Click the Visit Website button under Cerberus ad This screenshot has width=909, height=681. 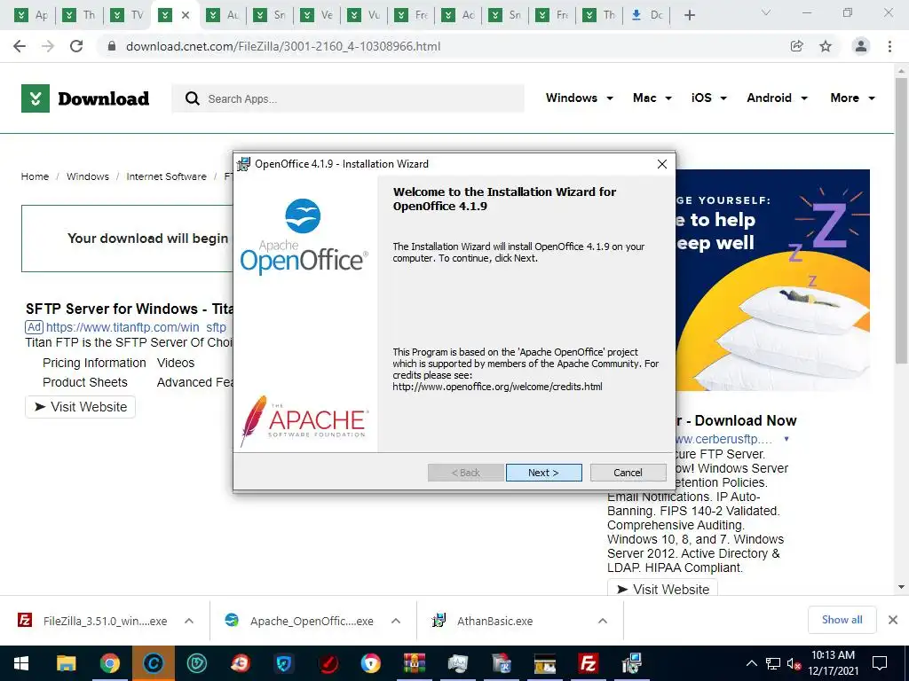(x=662, y=589)
